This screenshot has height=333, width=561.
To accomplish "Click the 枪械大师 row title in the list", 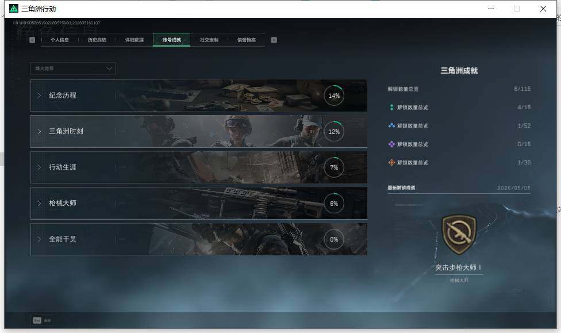I will pos(63,203).
